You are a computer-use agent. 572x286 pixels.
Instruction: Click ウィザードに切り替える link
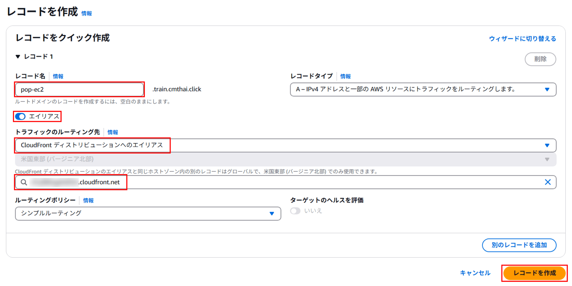tap(523, 39)
